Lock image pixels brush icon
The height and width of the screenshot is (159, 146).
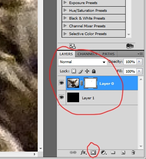(81, 71)
